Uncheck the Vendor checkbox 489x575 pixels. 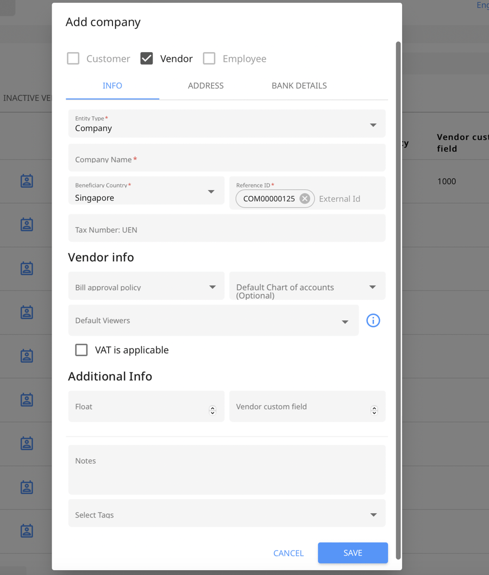click(x=146, y=58)
